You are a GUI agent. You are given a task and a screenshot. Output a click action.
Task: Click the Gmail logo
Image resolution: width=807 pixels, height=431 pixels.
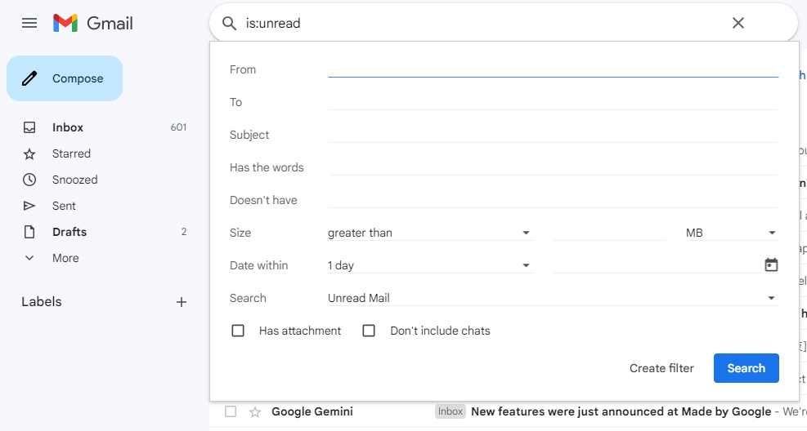92,23
